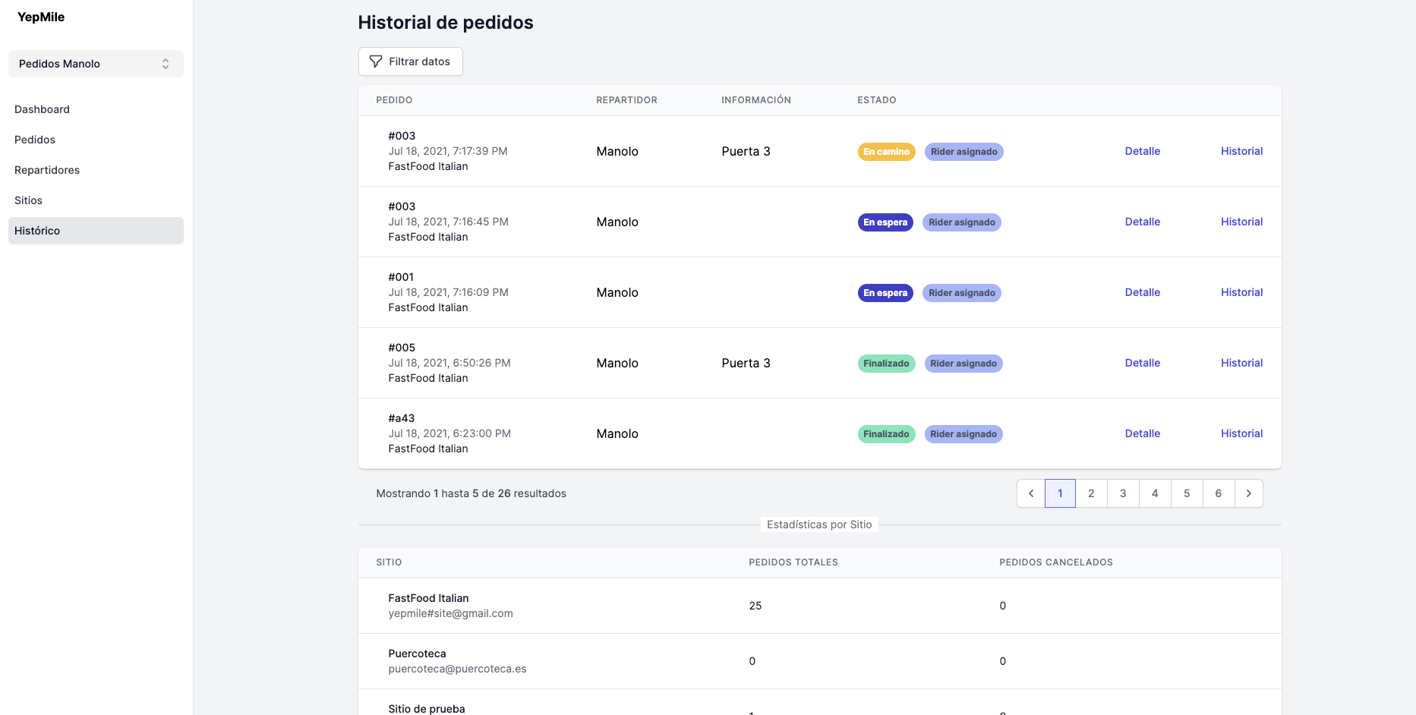Jump to page 6 of results

pos(1218,493)
